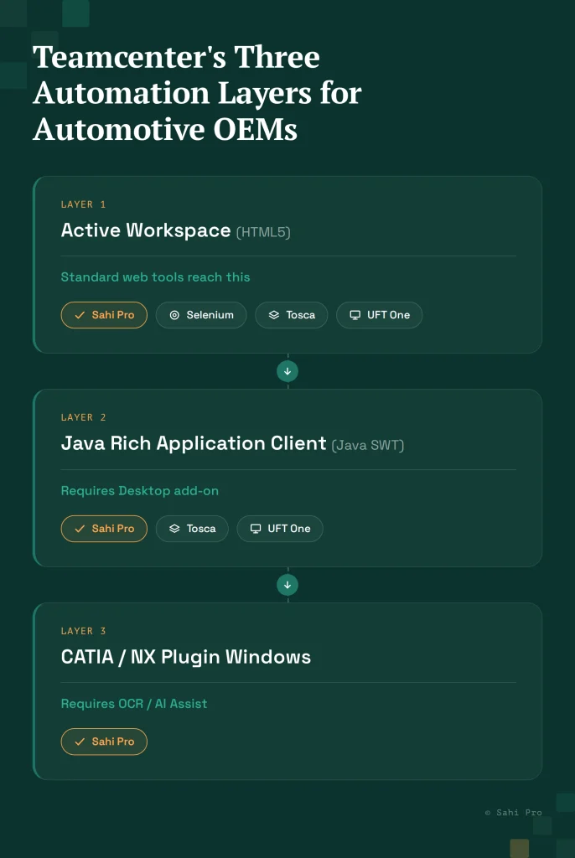575x858 pixels.
Task: Click the layers icon on Layer 1 Tosca chip
Action: pyautogui.click(x=274, y=315)
